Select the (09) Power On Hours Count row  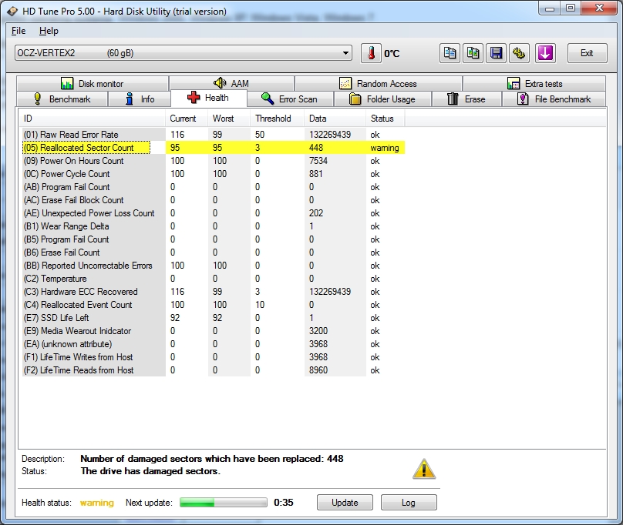214,161
